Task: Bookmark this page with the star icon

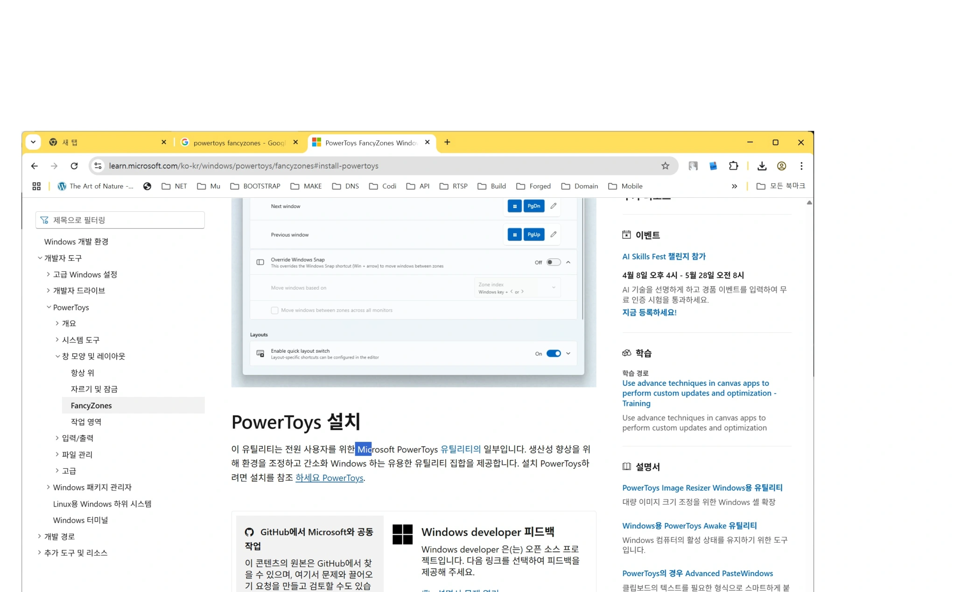Action: point(665,166)
